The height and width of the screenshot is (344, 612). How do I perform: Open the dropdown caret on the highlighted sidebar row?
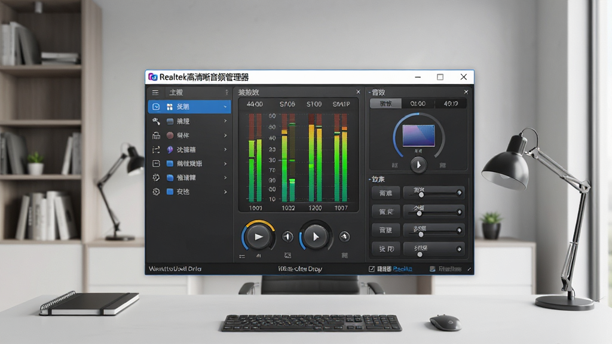pos(225,107)
